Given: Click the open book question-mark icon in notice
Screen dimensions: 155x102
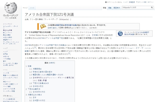Looking at the screenshot, I should [43, 27].
